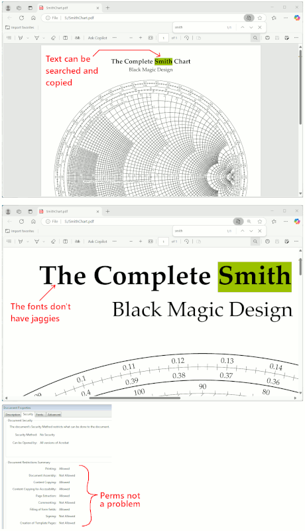The height and width of the screenshot is (531, 305).
Task: Go to next find result in upper window
Action: tap(251, 27)
